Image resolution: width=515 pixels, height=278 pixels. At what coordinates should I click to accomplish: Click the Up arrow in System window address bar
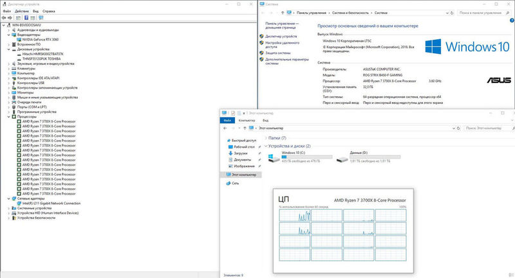click(283, 13)
